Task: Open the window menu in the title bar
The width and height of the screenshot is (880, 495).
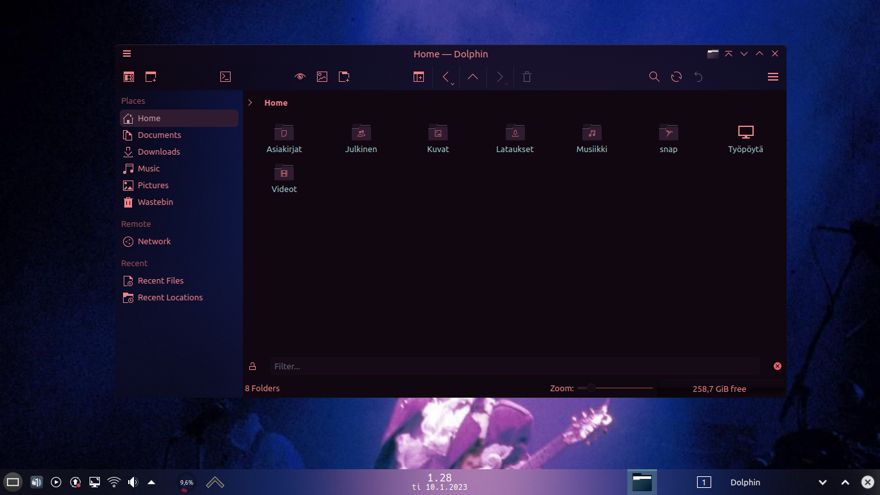Action: [127, 53]
